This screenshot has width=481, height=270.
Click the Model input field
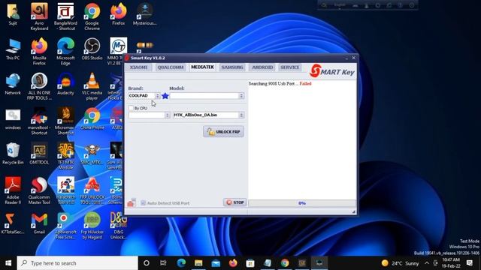click(x=204, y=96)
